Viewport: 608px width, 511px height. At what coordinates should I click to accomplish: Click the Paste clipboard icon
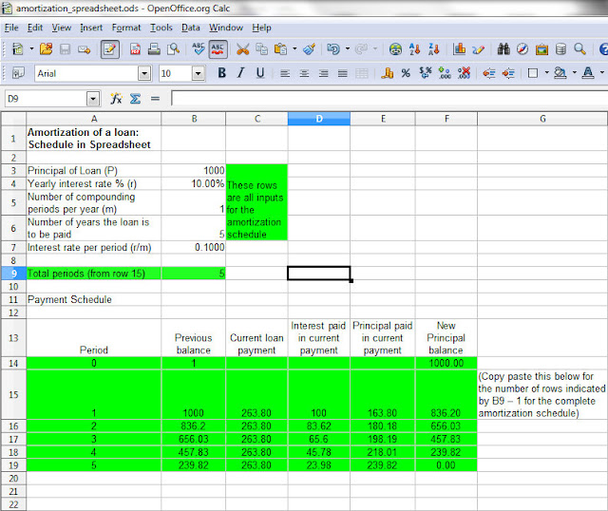[x=280, y=49]
